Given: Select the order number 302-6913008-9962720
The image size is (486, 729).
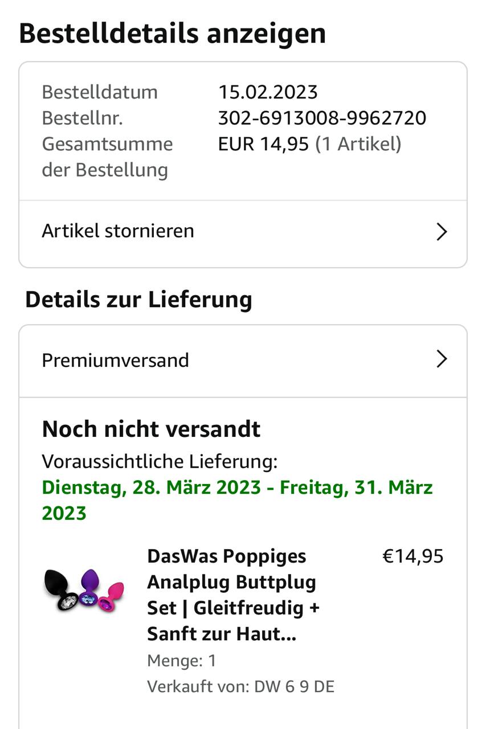Looking at the screenshot, I should (322, 118).
